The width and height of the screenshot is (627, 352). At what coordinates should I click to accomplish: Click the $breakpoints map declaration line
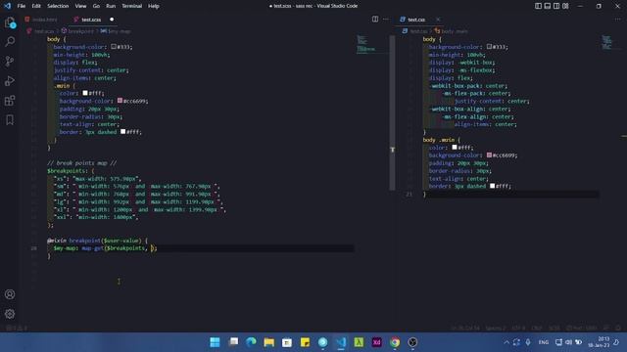point(71,171)
